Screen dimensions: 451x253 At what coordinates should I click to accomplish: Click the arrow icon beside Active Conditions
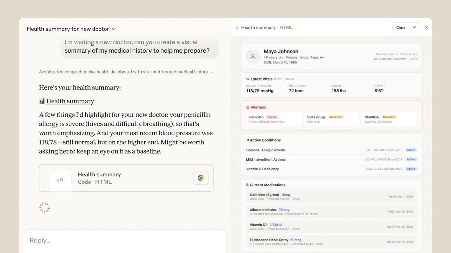click(247, 140)
